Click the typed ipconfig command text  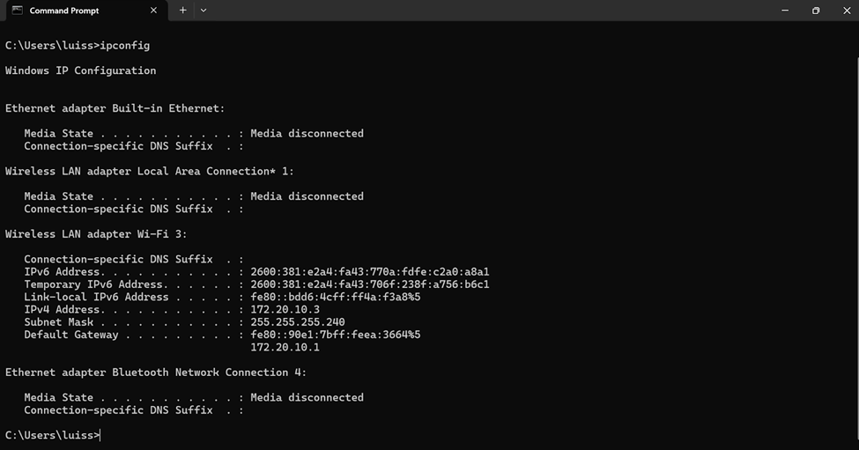pos(124,46)
